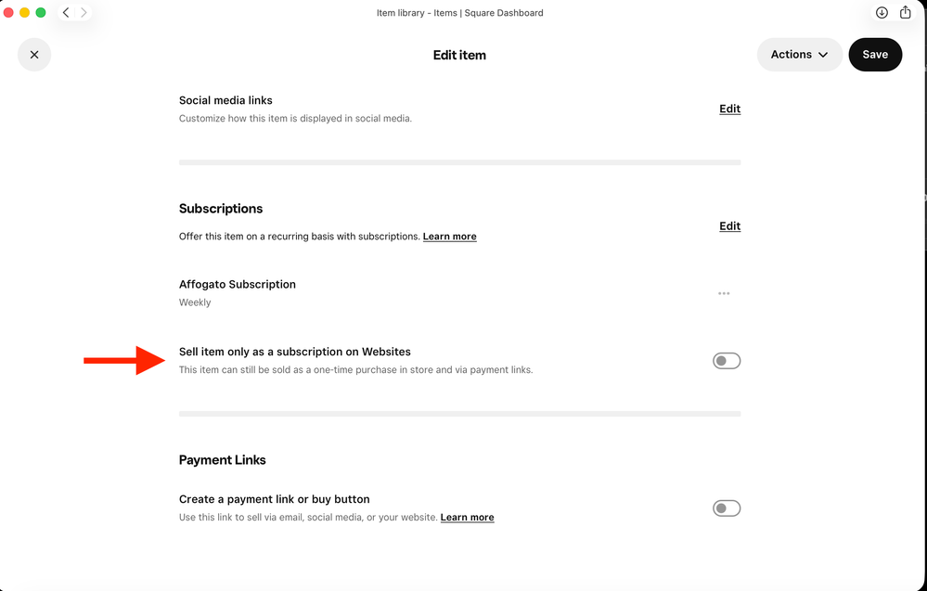Click the share icon in the title bar
Screen dimensions: 927x591
click(x=905, y=12)
